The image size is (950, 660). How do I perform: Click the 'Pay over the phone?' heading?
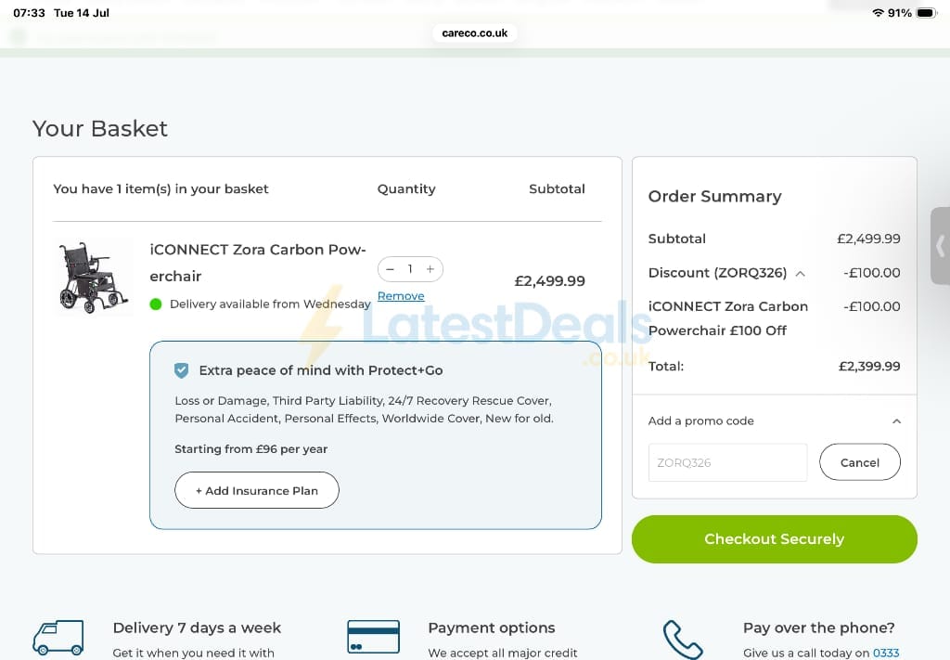click(818, 628)
